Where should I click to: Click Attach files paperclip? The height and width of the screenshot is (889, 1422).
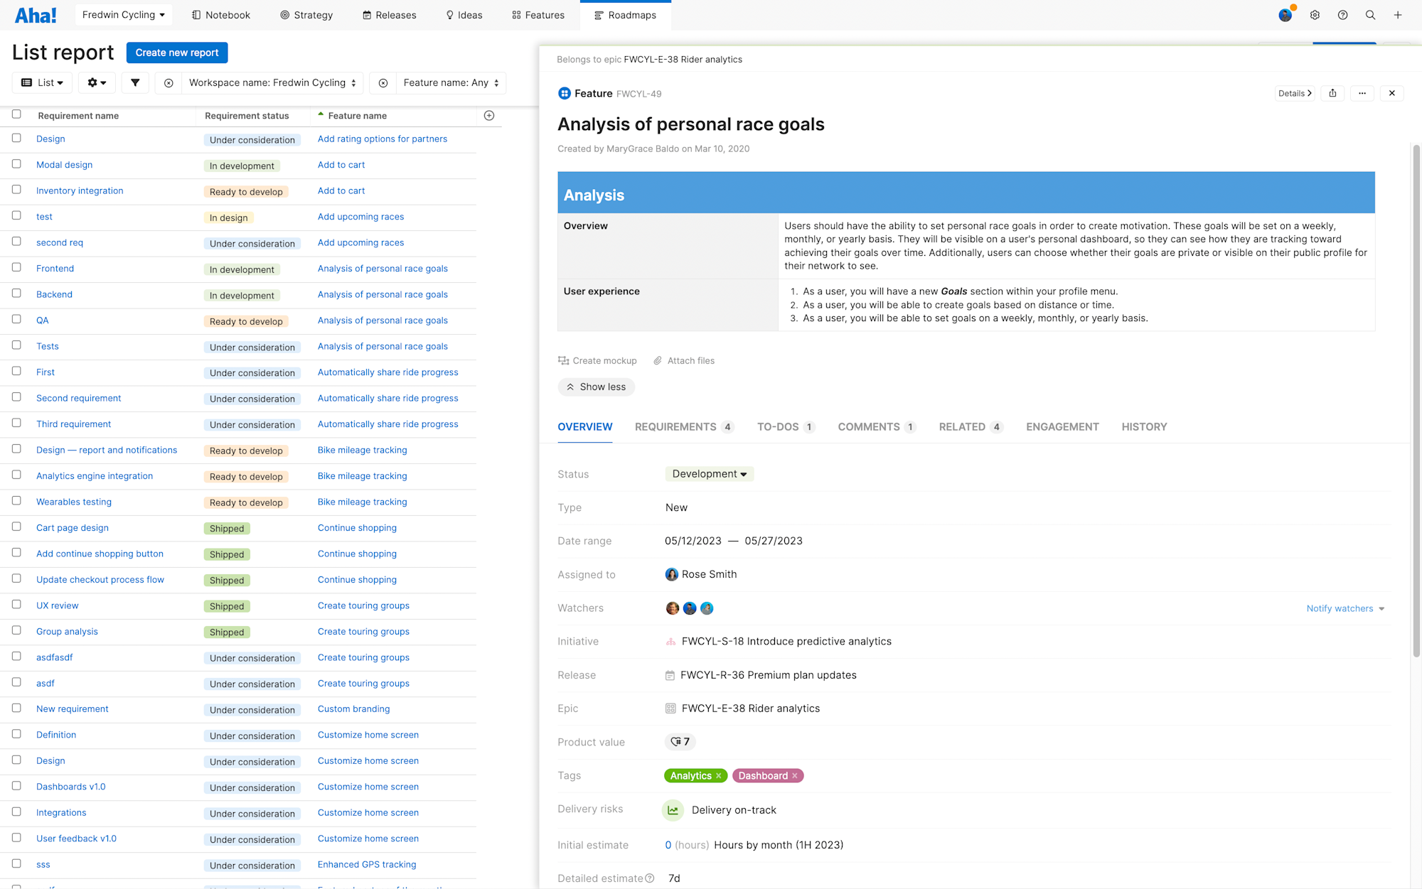pos(658,361)
